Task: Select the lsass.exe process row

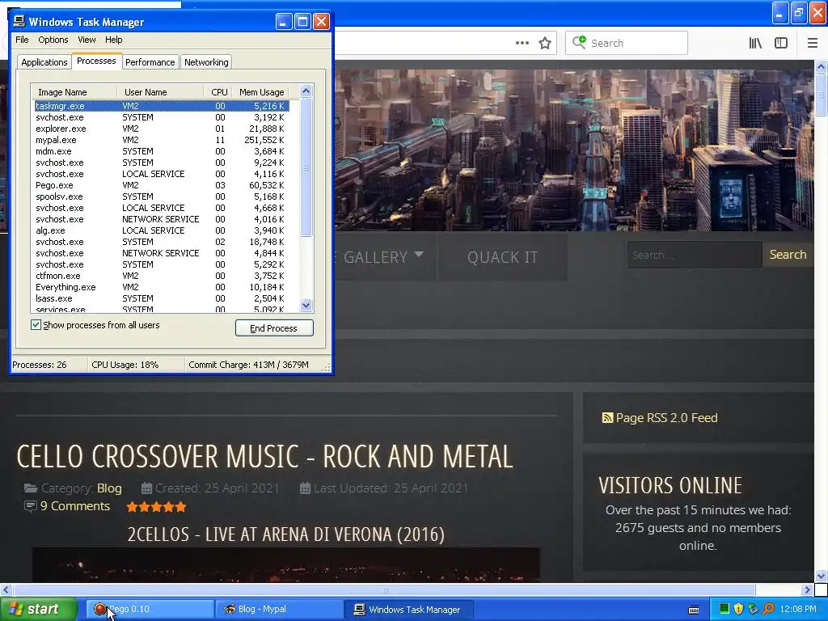Action: point(161,298)
